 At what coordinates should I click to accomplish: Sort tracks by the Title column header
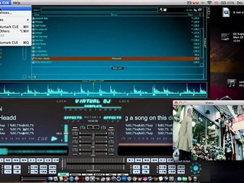[73, 15]
